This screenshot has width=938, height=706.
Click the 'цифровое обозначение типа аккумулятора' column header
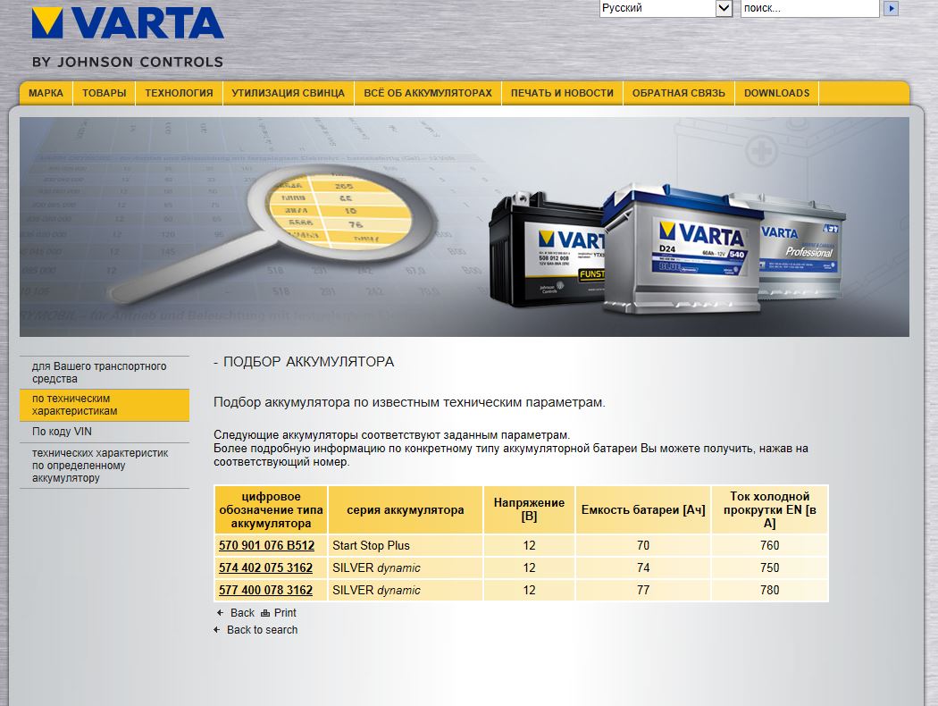[x=271, y=509]
